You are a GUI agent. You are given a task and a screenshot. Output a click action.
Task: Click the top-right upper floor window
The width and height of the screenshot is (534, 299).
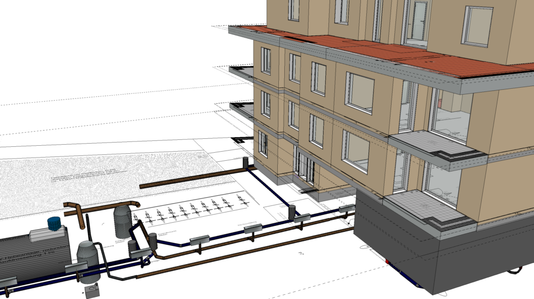coord(477,26)
